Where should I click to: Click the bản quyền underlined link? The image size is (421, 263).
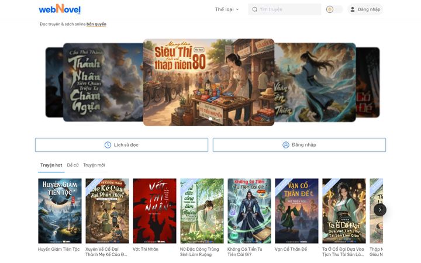(x=96, y=24)
